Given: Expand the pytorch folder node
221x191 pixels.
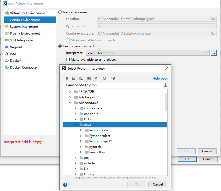Looking at the screenshot, I should coord(80,147).
